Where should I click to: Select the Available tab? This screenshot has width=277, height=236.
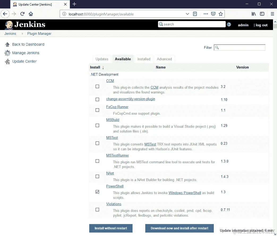pyautogui.click(x=123, y=59)
